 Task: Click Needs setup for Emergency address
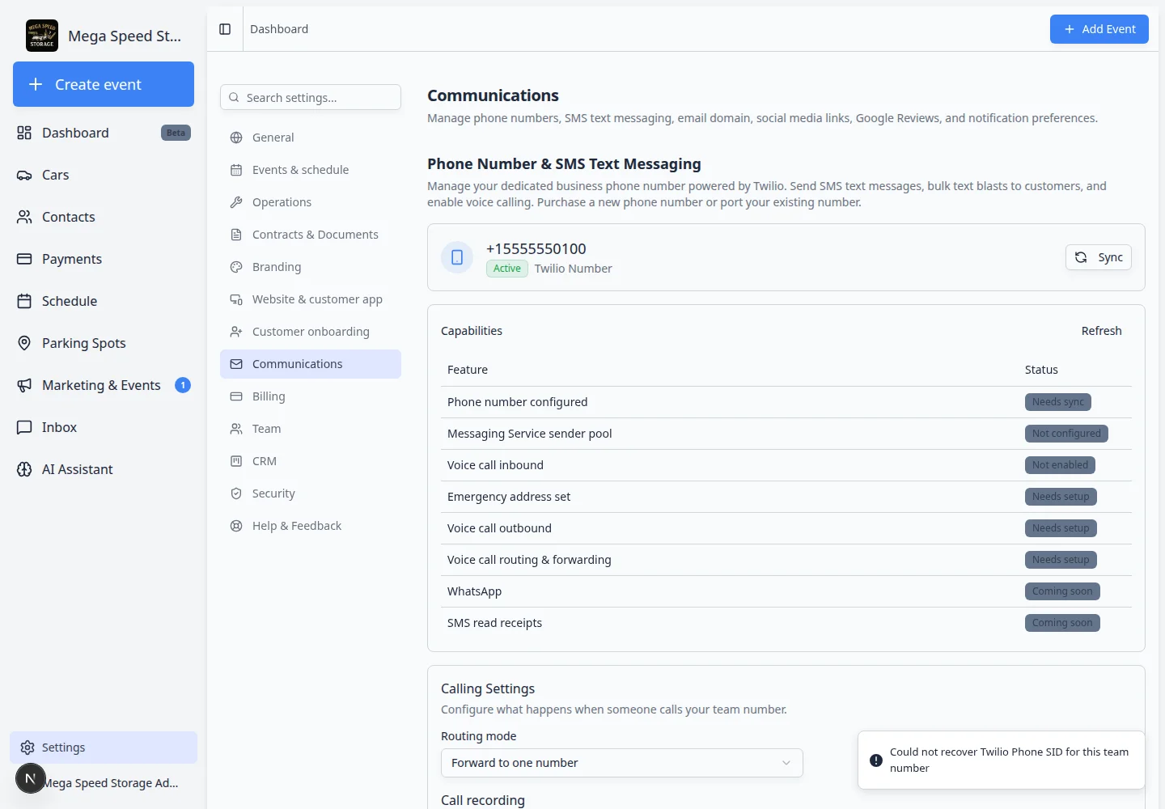click(x=1061, y=497)
